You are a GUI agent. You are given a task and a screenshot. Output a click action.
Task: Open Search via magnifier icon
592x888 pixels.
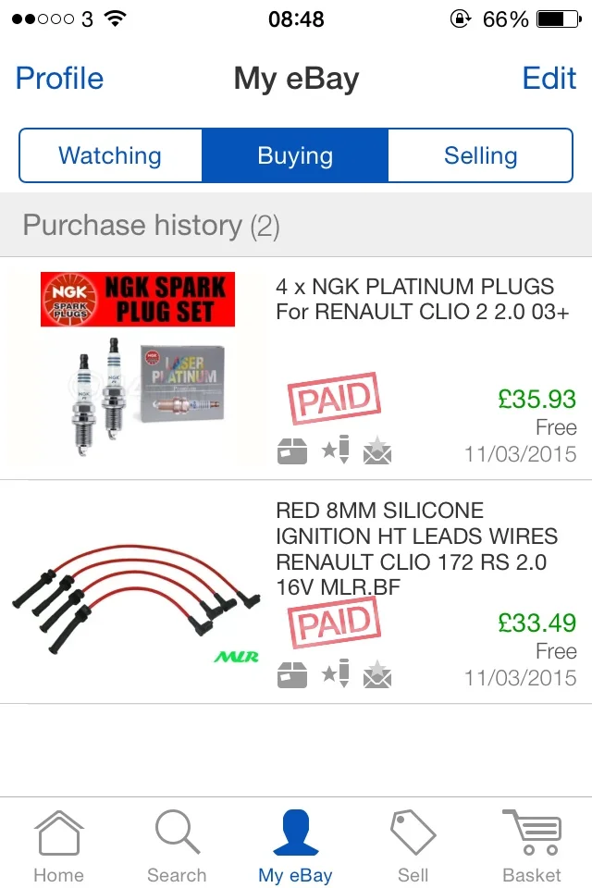pyautogui.click(x=178, y=832)
